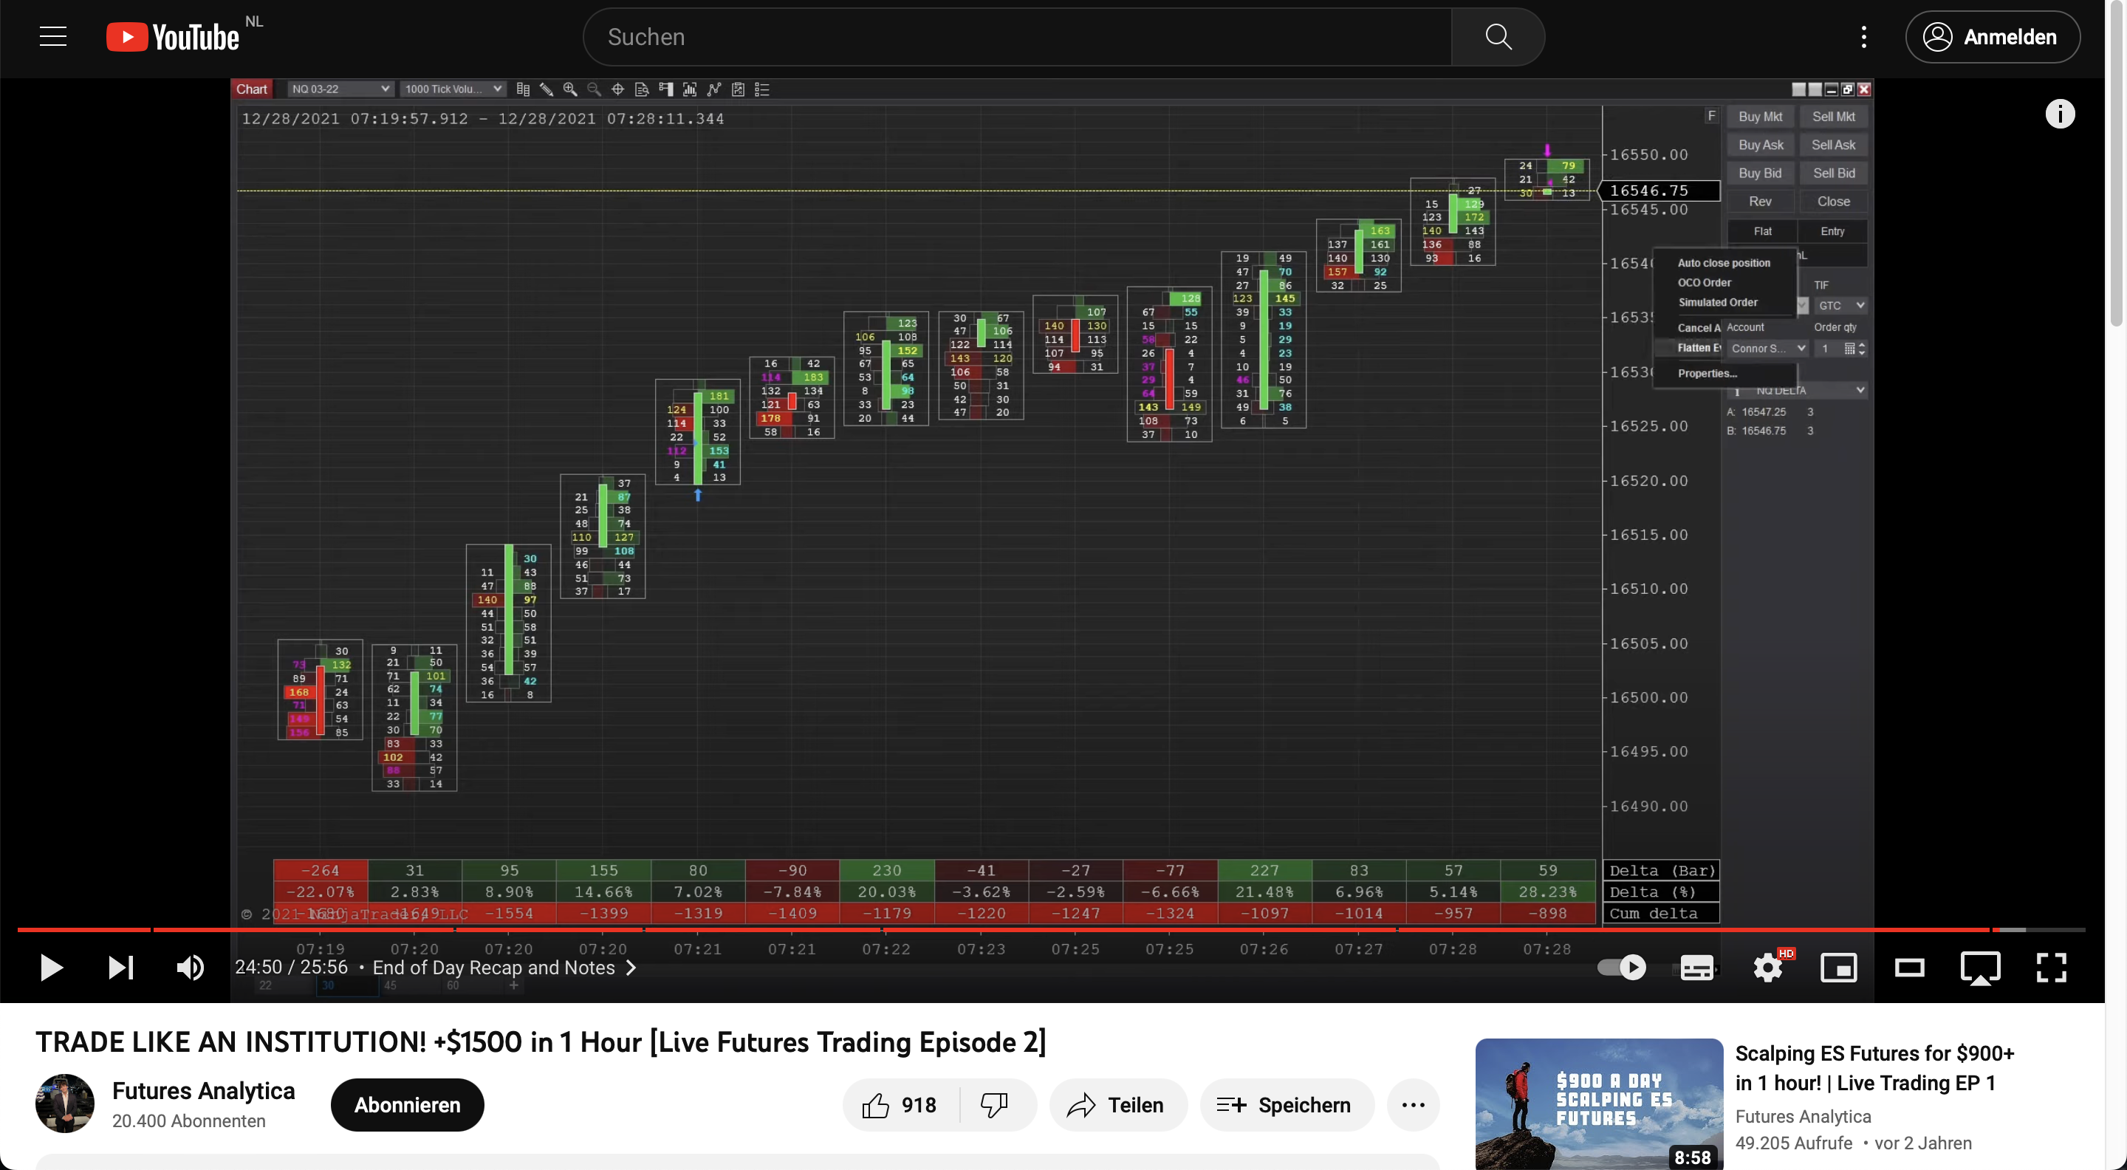Click the Sell Mkt button
Image resolution: width=2127 pixels, height=1170 pixels.
(1833, 117)
